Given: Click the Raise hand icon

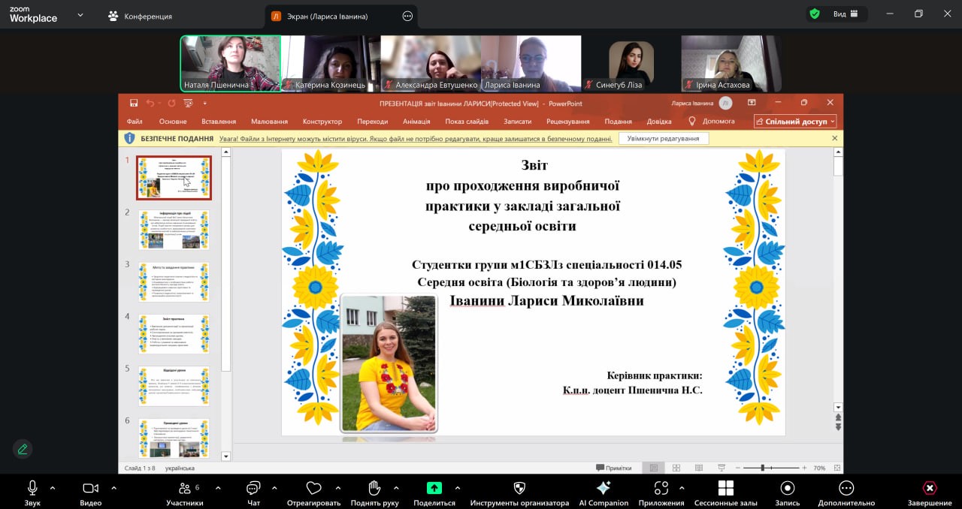Looking at the screenshot, I should (x=374, y=489).
